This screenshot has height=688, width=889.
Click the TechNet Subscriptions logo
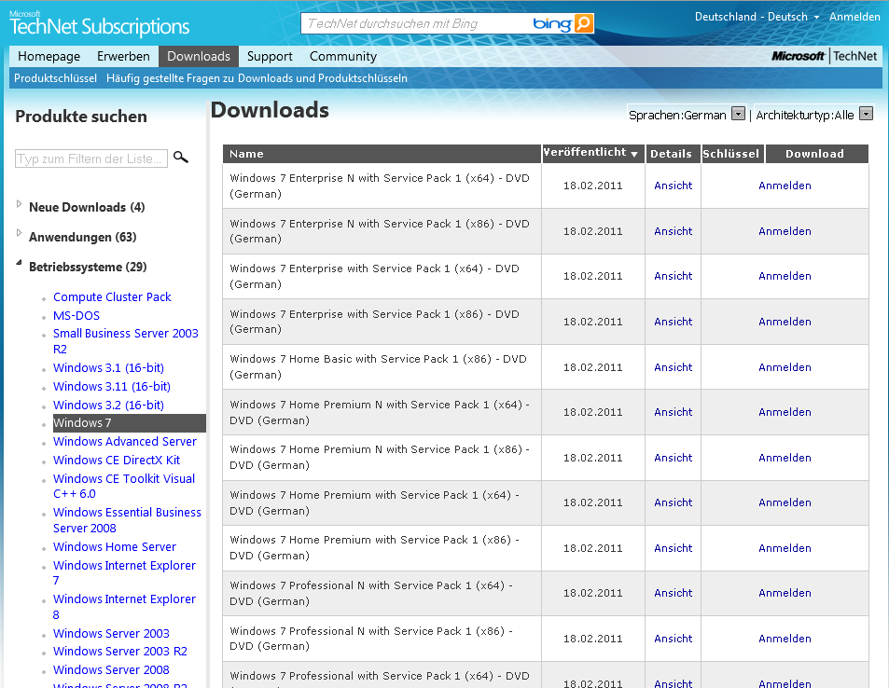point(99,24)
